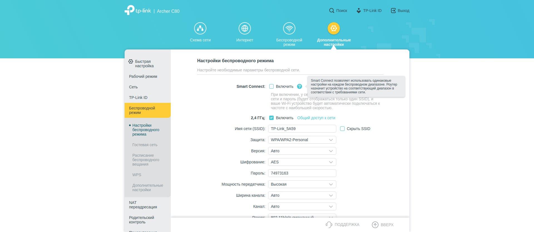
Task: Expand the Мощность передатчика dropdown
Action: tap(302, 184)
